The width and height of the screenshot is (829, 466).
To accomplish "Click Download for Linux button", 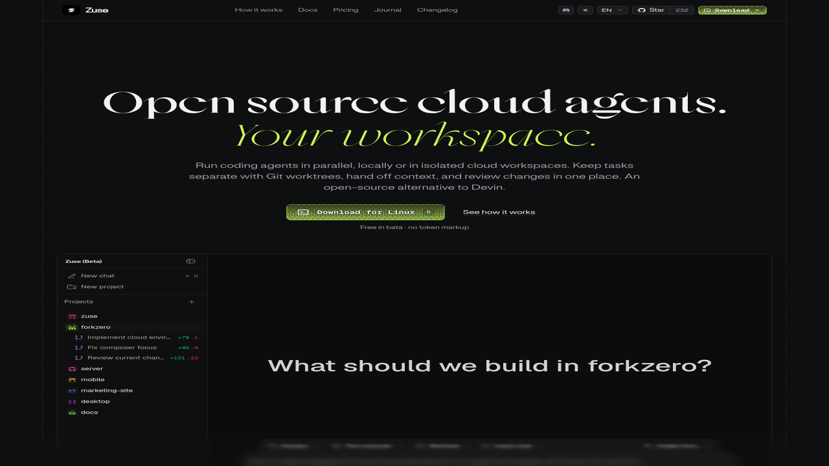I will 365,212.
